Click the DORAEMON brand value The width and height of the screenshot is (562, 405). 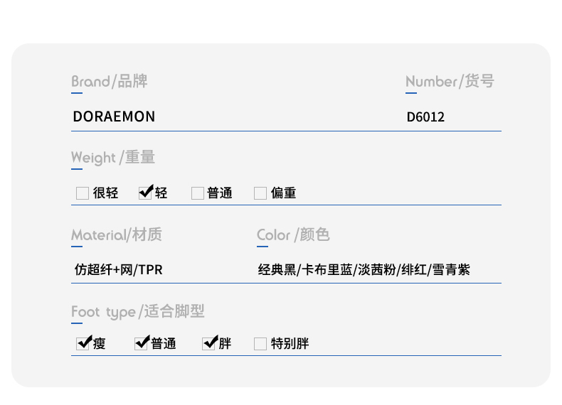114,117
